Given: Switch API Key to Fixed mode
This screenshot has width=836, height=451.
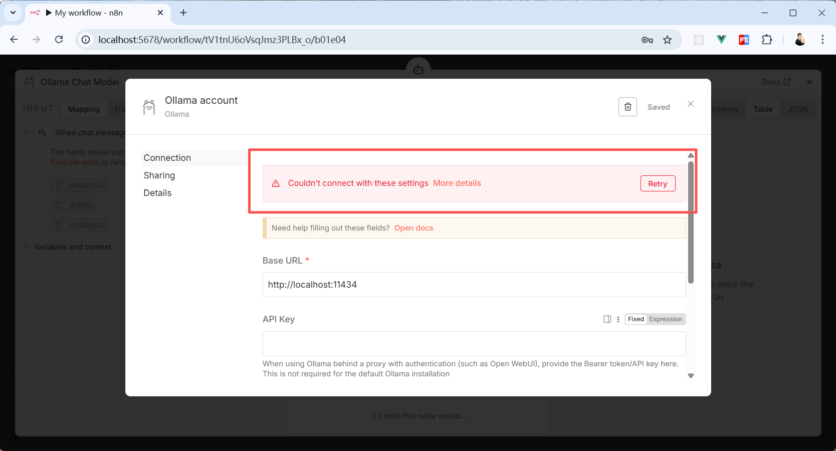Looking at the screenshot, I should click(x=636, y=319).
